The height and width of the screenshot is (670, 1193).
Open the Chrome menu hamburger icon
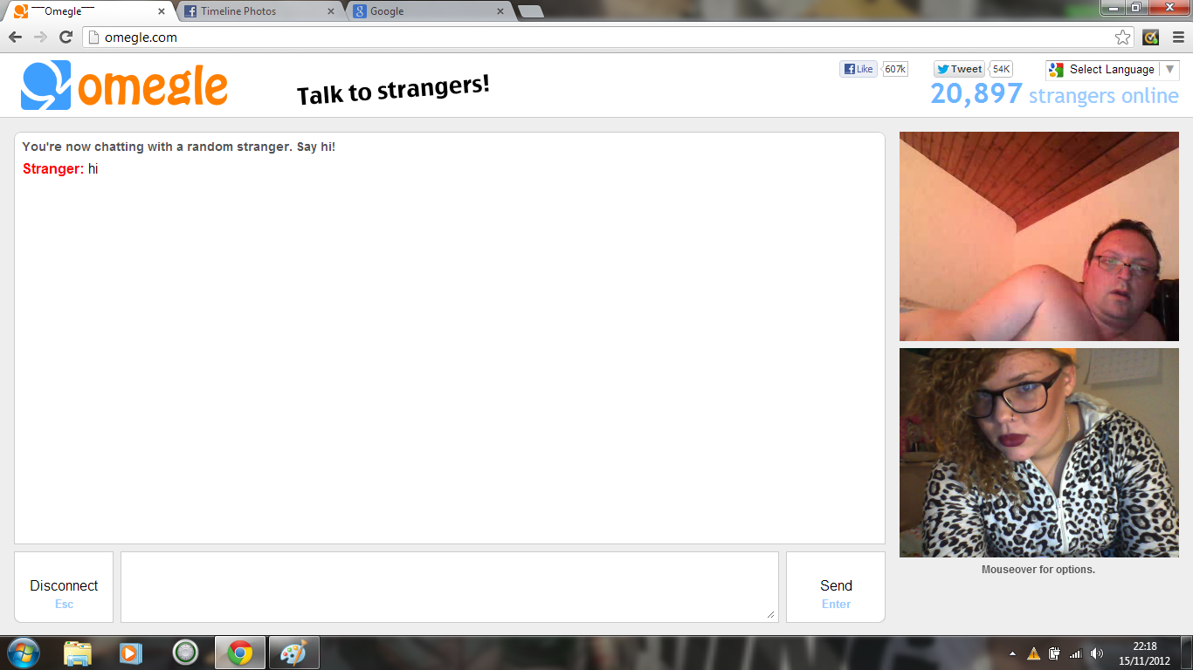pyautogui.click(x=1178, y=37)
